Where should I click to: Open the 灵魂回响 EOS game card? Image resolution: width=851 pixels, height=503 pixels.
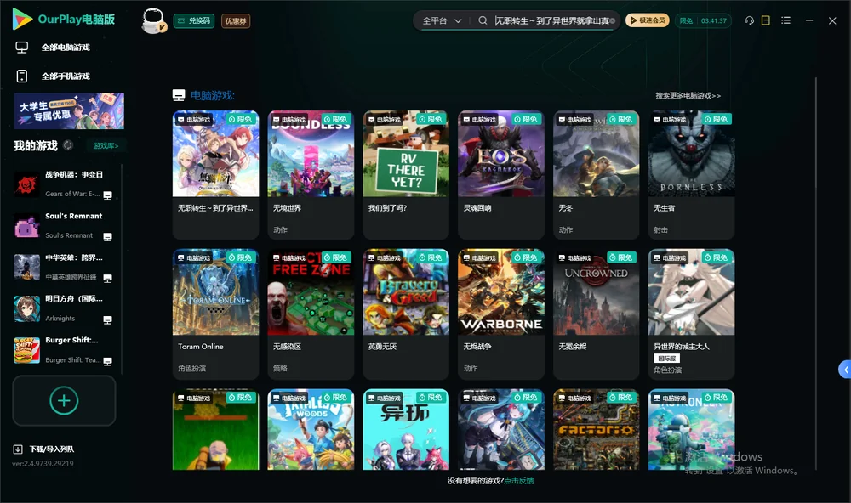click(501, 174)
